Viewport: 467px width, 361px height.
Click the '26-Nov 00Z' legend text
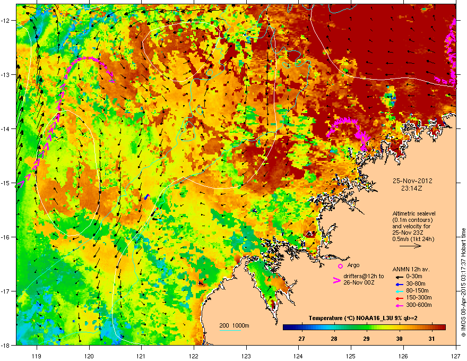tap(359, 282)
